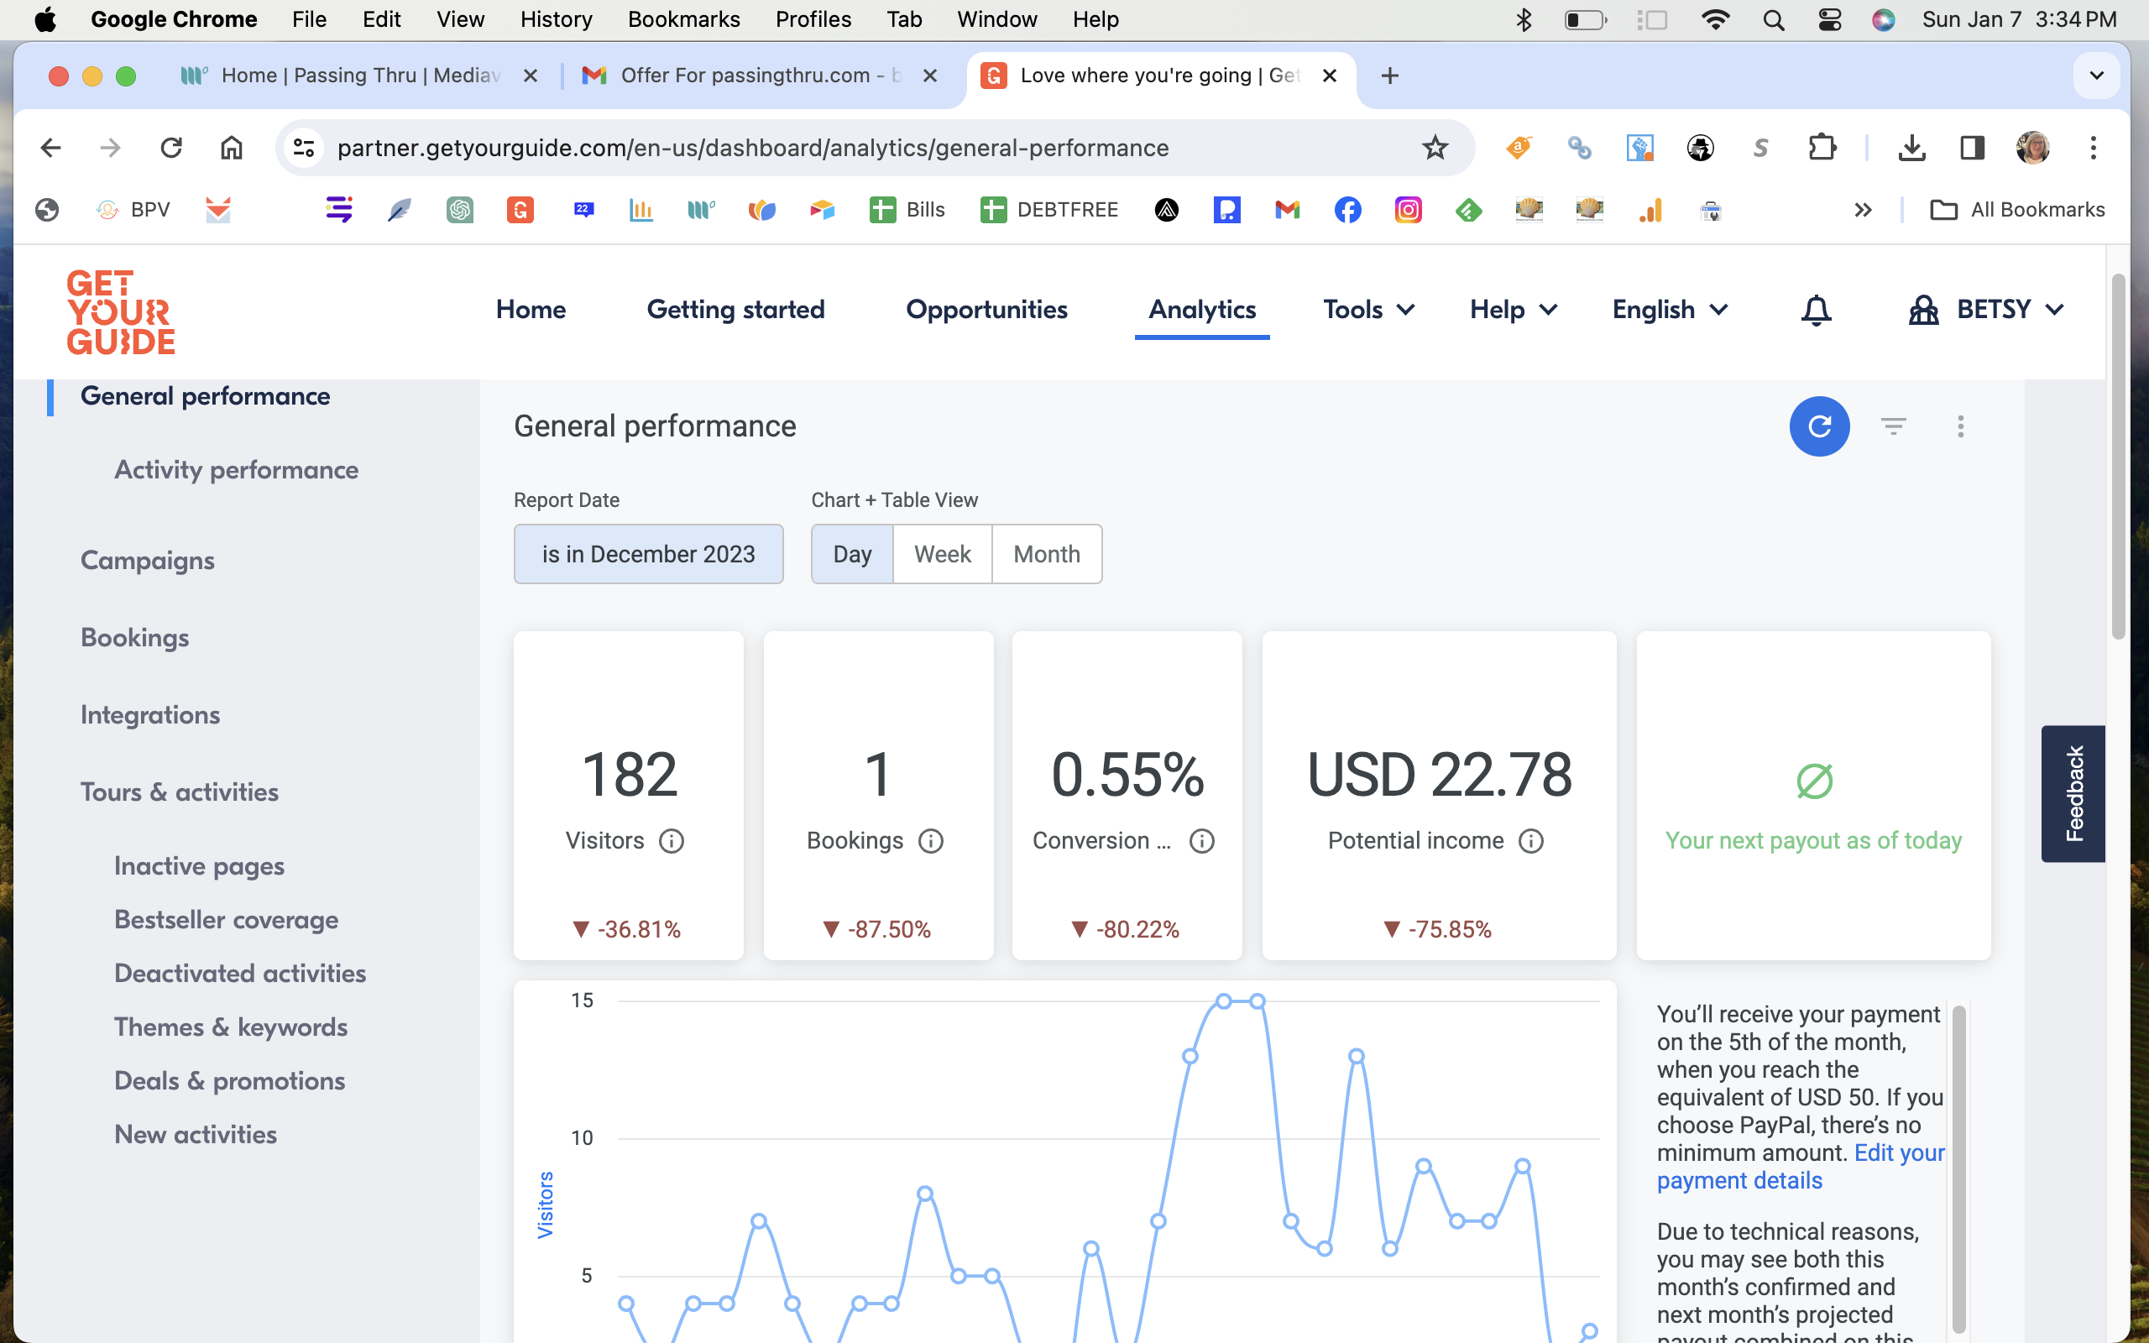Viewport: 2149px width, 1343px height.
Task: Expand the Tools menu
Action: point(1368,309)
